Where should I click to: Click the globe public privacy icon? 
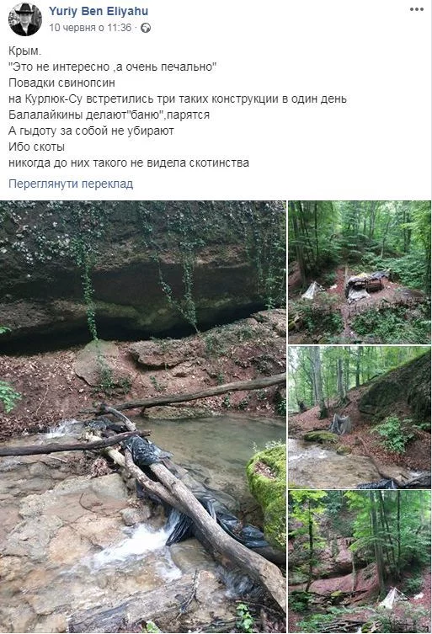coord(146,28)
